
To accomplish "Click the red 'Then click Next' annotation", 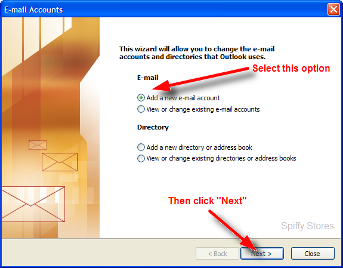I will click(x=208, y=201).
